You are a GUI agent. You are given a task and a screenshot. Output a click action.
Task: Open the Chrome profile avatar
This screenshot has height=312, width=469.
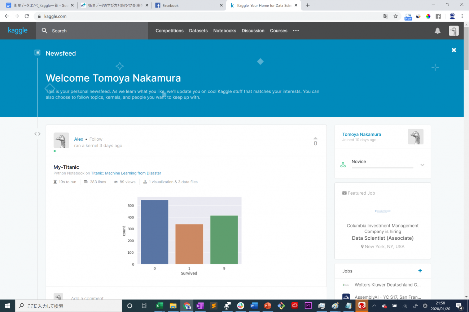pyautogui.click(x=452, y=16)
